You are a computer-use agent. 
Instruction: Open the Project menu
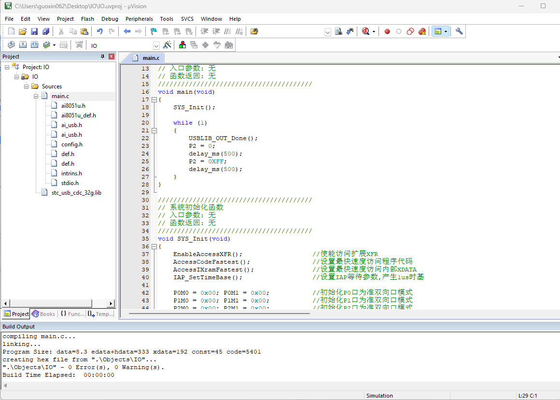65,19
